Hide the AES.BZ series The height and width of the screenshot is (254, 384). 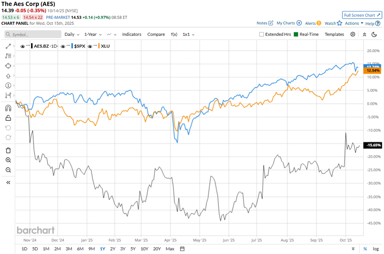22,46
